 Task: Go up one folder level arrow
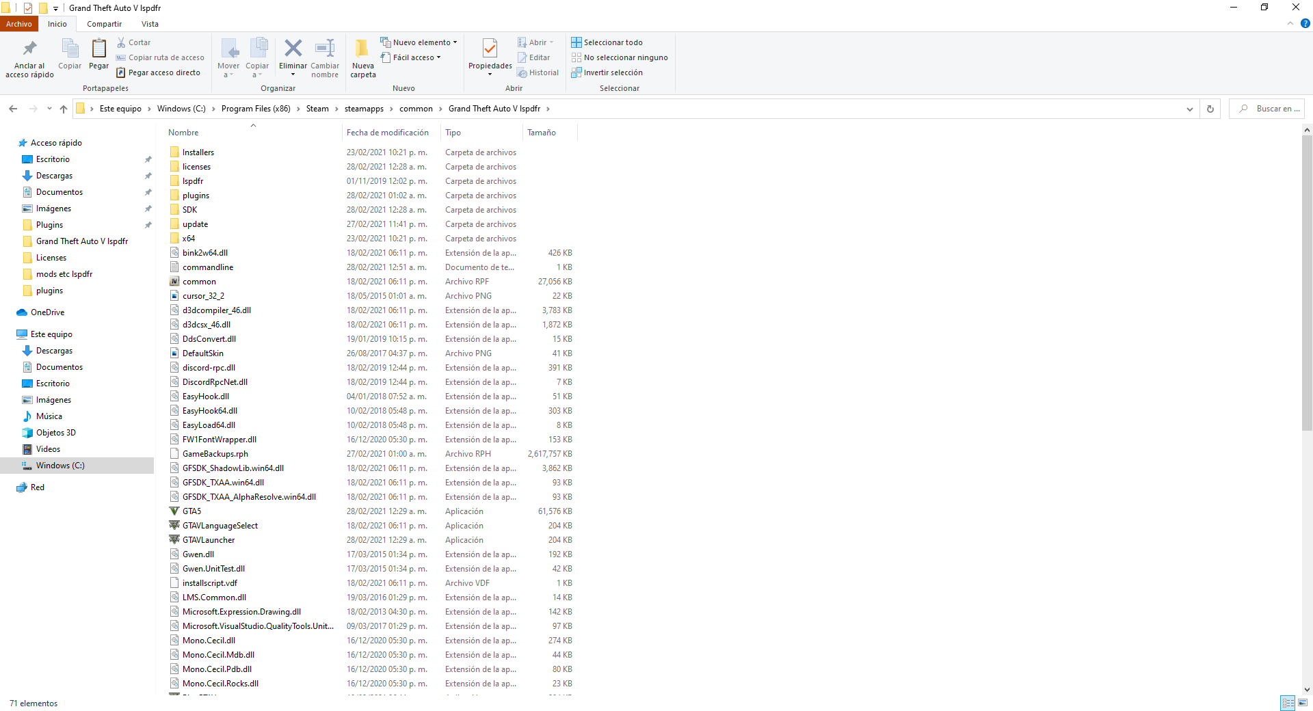64,109
